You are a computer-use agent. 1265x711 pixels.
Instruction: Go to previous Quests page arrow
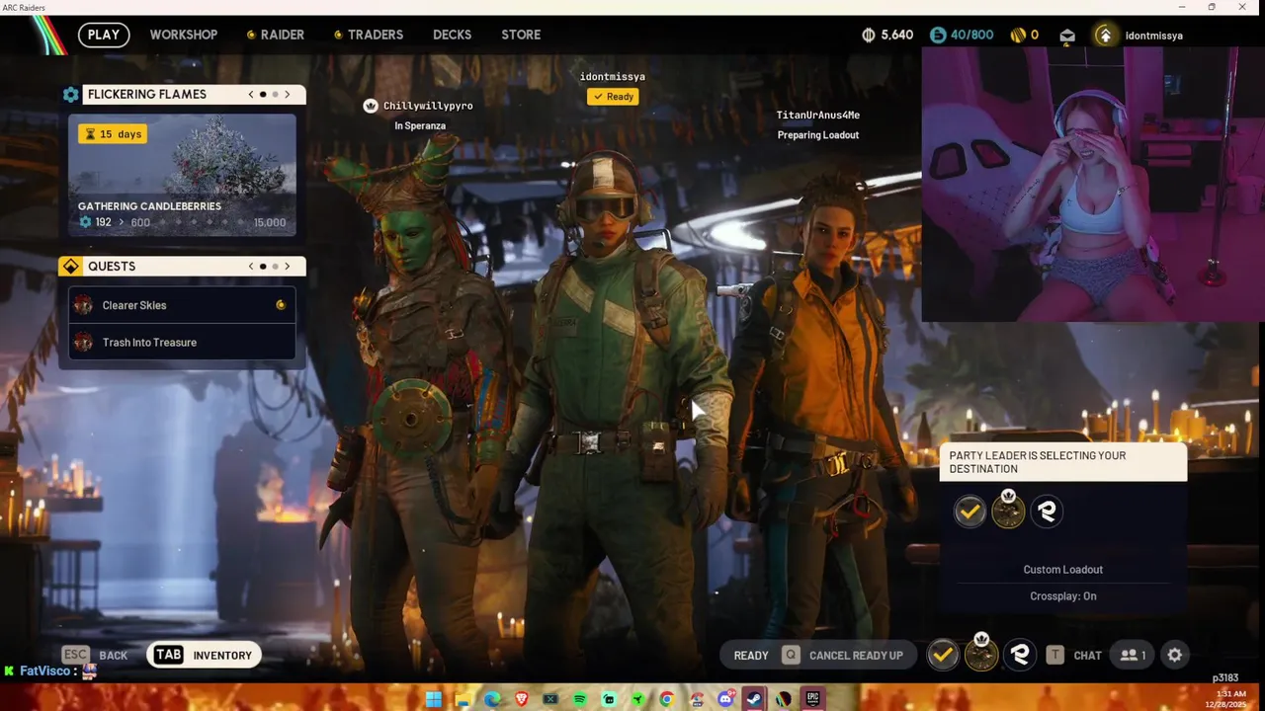click(251, 267)
